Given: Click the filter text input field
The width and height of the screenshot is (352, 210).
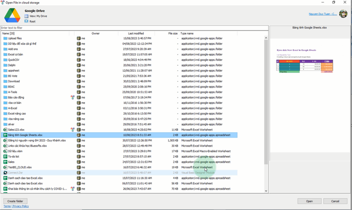Looking at the screenshot, I should pyautogui.click(x=134, y=28).
